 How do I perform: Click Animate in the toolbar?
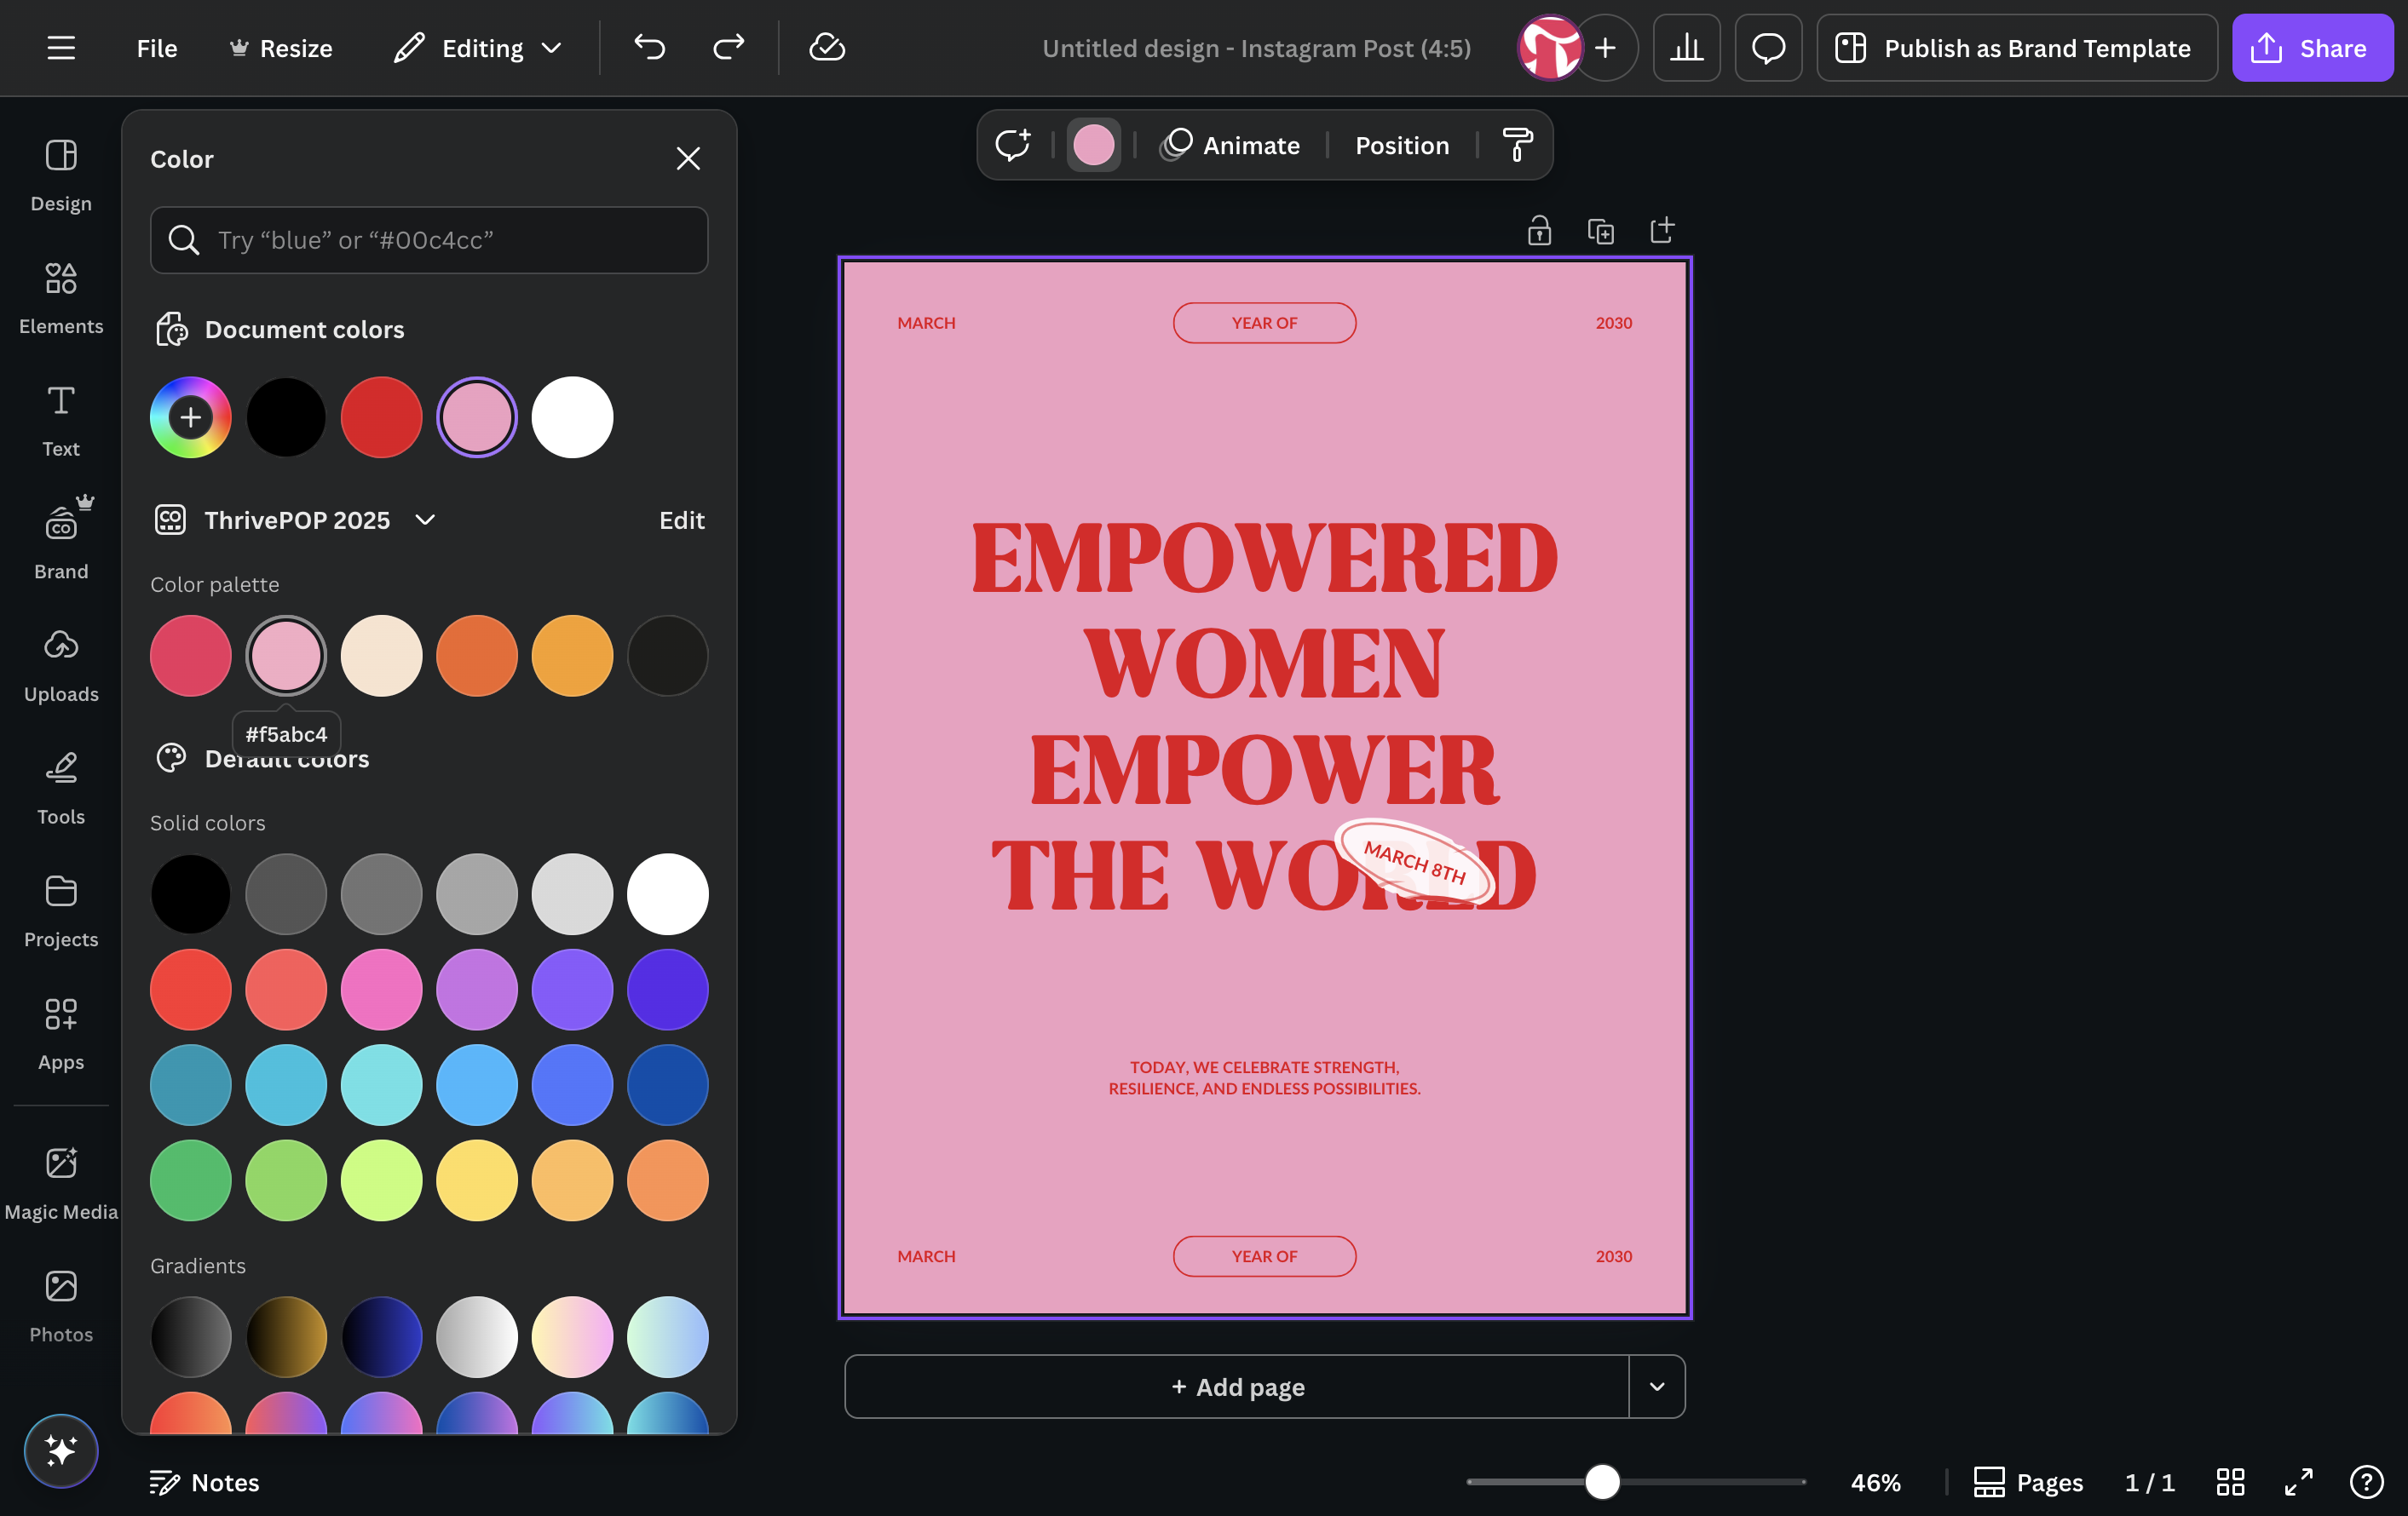[1230, 145]
